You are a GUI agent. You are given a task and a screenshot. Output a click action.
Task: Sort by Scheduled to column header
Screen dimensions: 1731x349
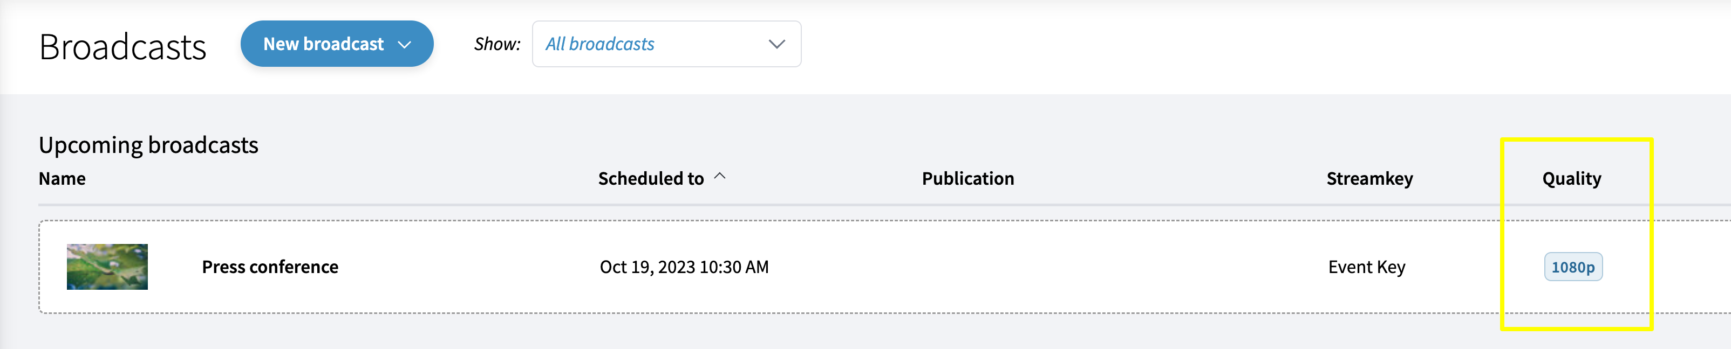click(x=650, y=178)
